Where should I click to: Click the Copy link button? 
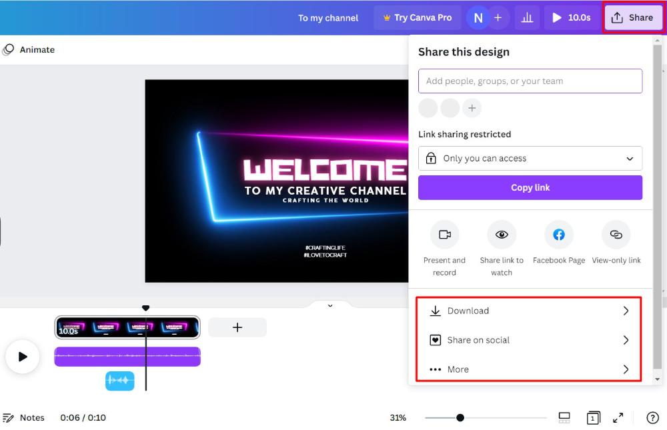point(530,187)
